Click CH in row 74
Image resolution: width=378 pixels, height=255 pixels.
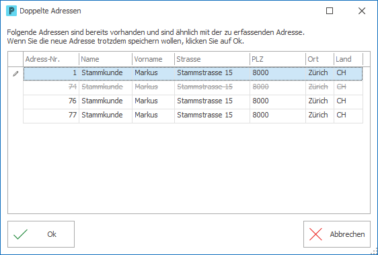coord(348,87)
